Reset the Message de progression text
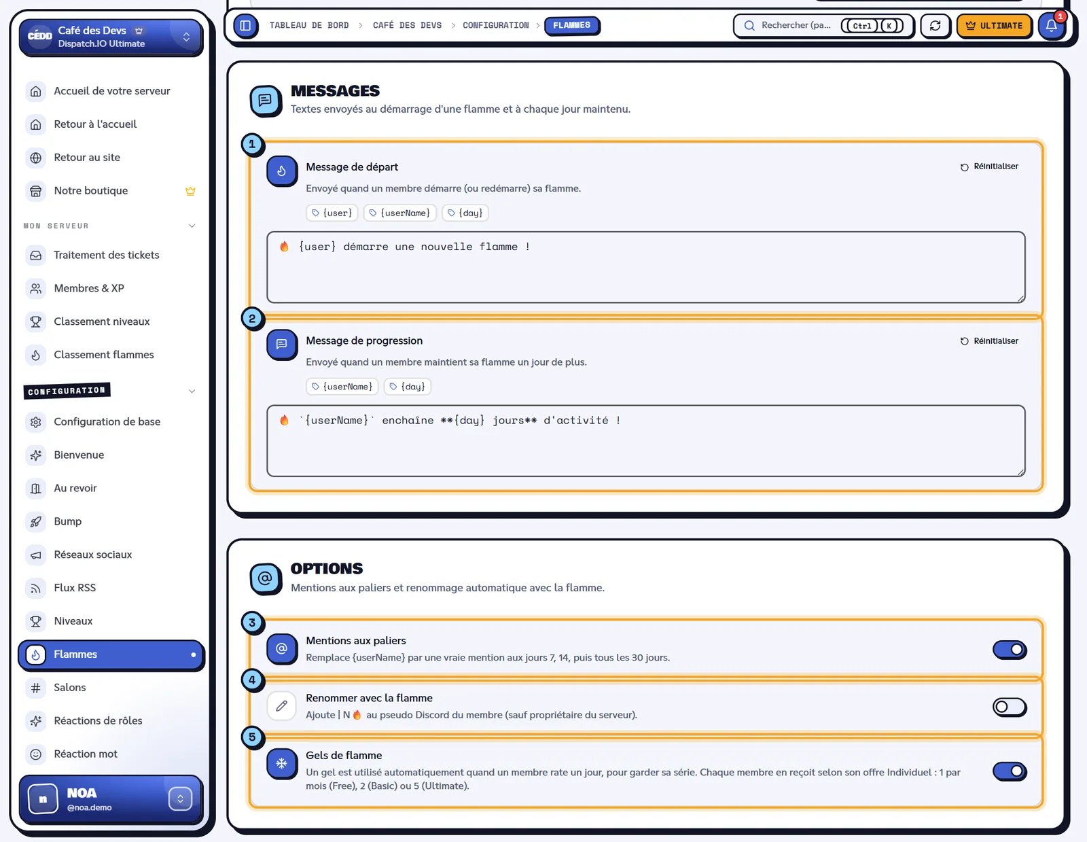 (989, 341)
